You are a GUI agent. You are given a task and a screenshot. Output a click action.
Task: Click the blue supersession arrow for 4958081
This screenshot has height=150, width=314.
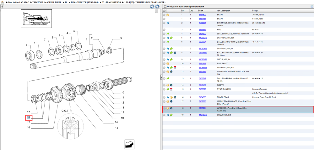click(x=168, y=23)
